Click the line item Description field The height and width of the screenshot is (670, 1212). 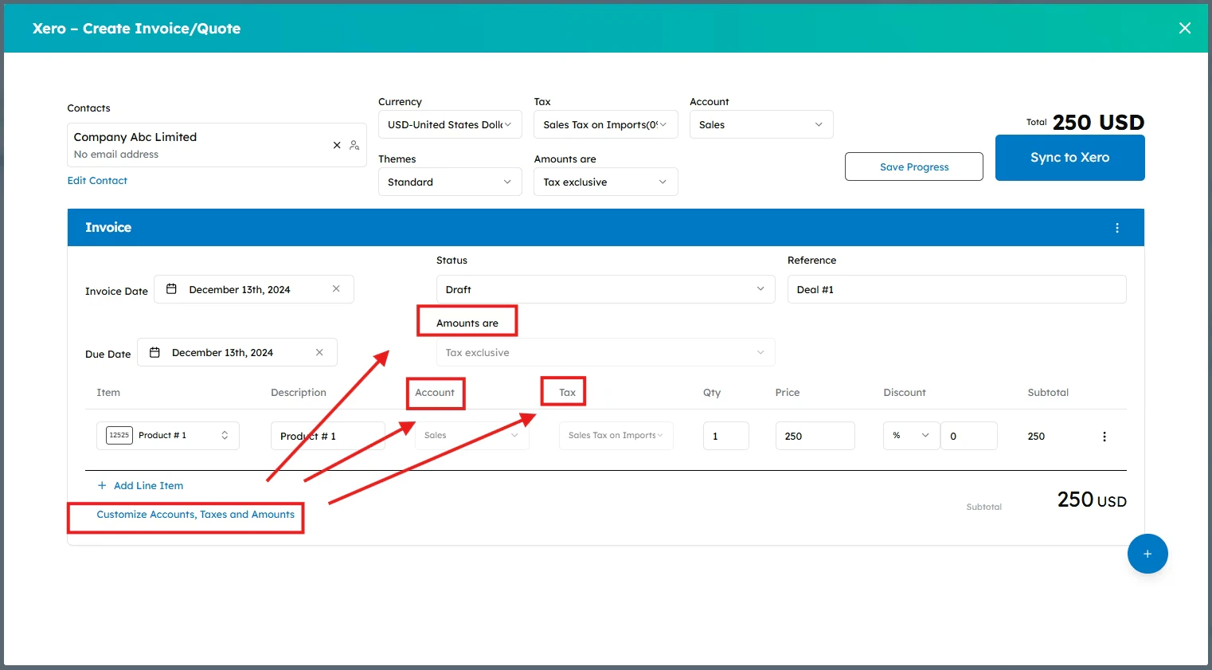(327, 436)
